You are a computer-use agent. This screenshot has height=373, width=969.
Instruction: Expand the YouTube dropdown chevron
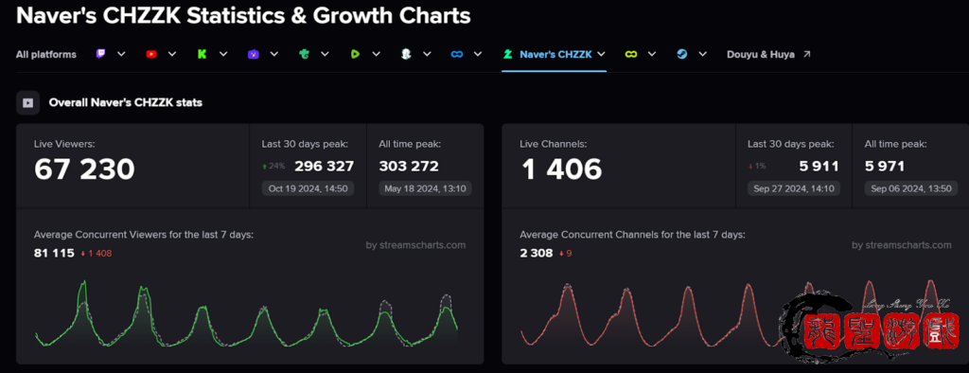point(172,54)
